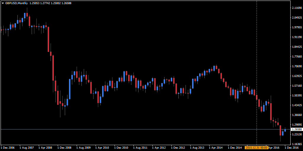Click the 2.11690 price axis label
The image size is (303, 151).
[x=297, y=8]
